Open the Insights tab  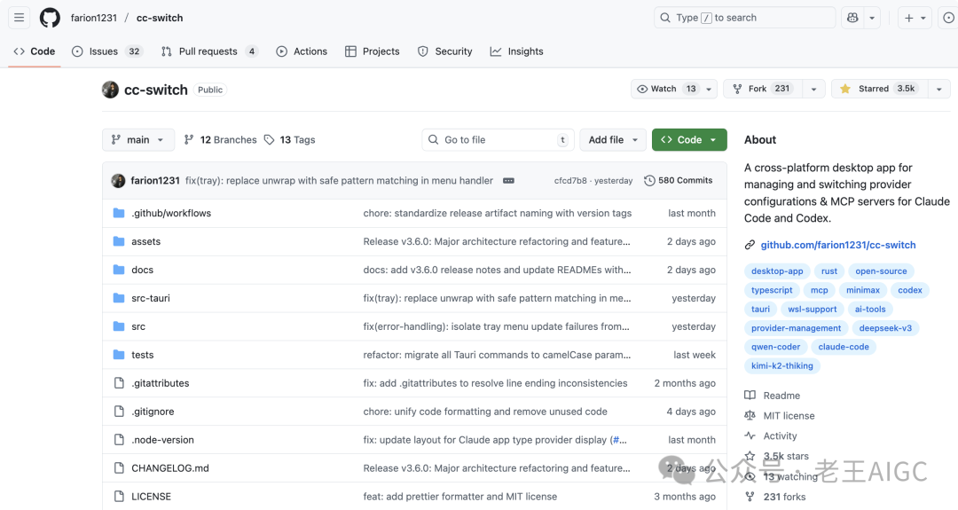pyautogui.click(x=517, y=51)
